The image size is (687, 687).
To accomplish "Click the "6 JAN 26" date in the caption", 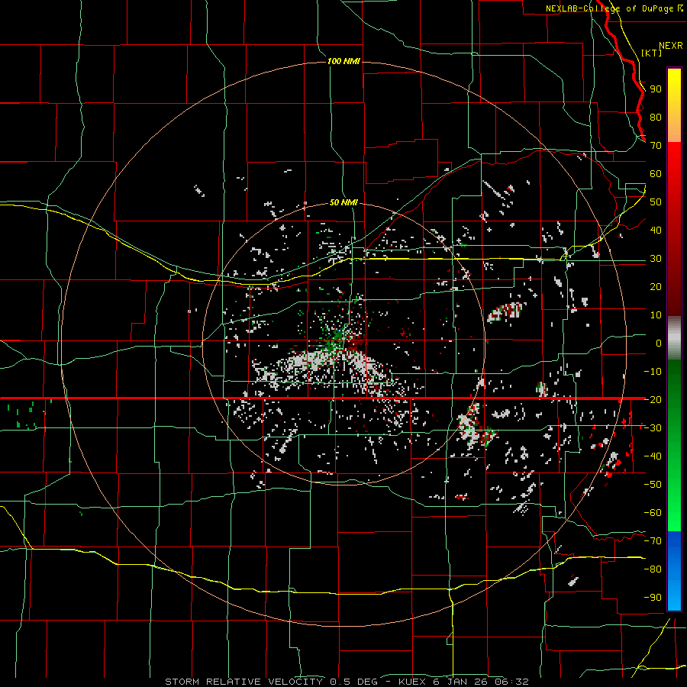I will tap(460, 682).
